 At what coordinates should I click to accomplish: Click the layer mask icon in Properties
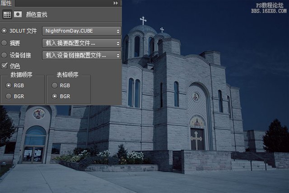click(x=18, y=14)
